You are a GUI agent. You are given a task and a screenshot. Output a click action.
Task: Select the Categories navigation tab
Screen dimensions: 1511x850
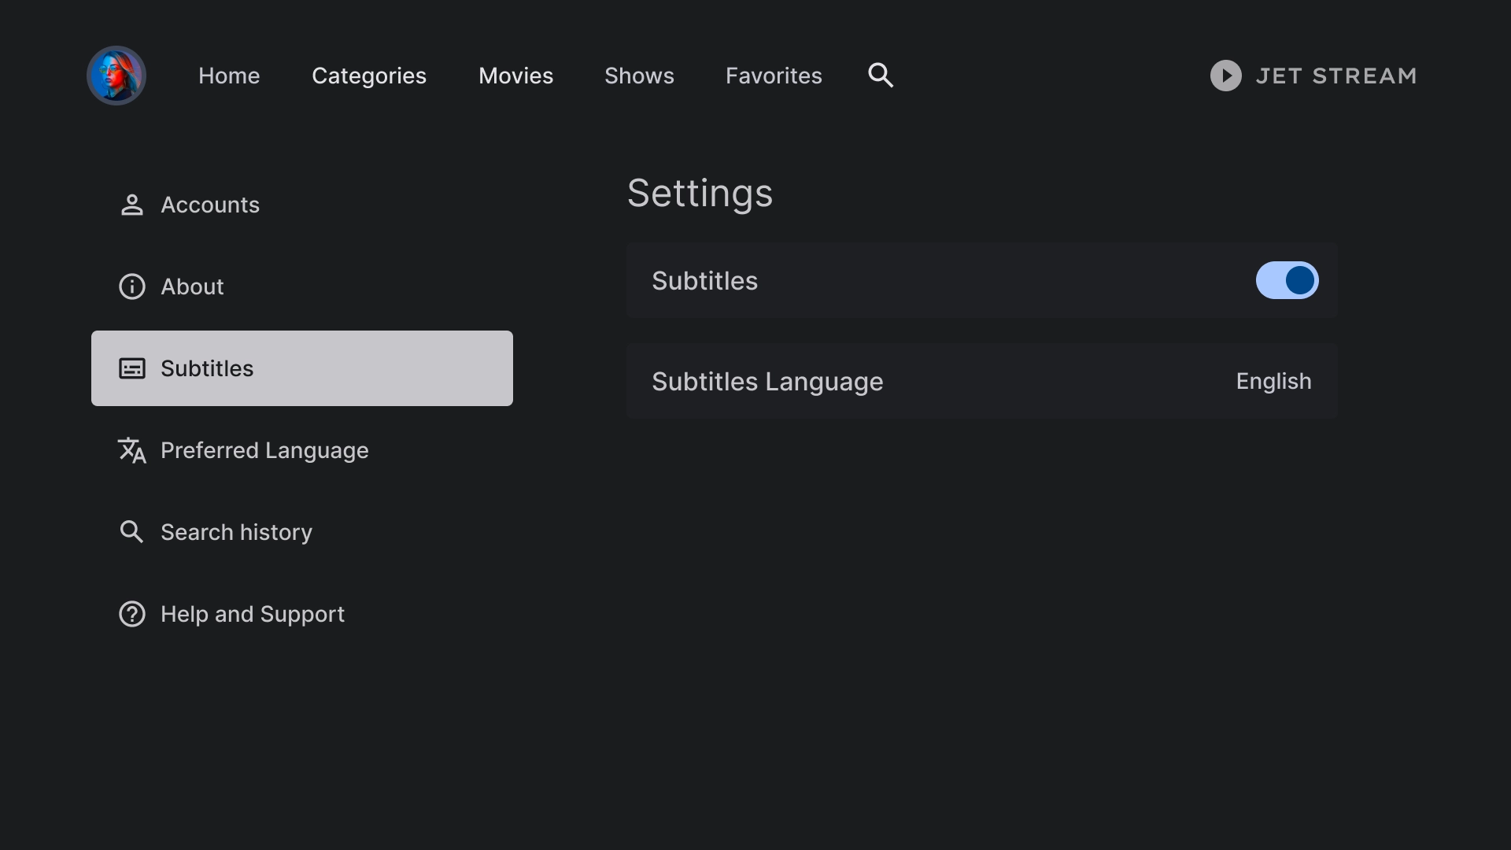pyautogui.click(x=369, y=75)
